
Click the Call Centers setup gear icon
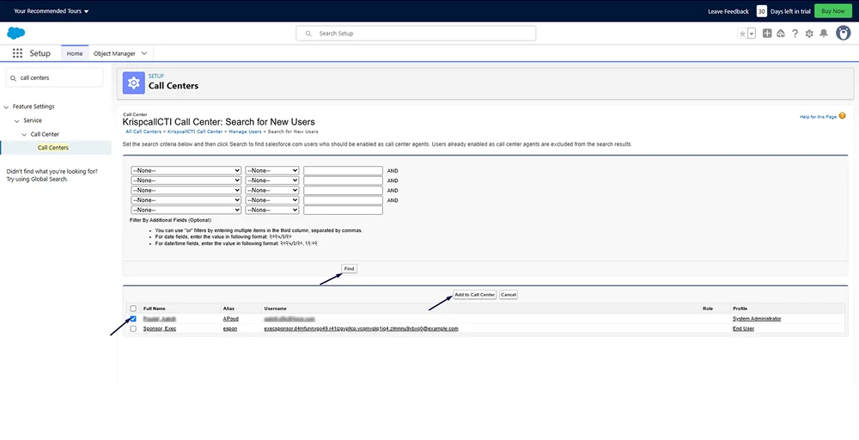tap(134, 82)
